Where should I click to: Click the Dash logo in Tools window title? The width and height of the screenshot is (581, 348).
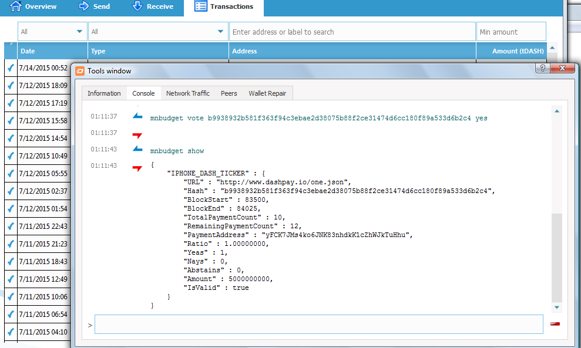(x=80, y=71)
